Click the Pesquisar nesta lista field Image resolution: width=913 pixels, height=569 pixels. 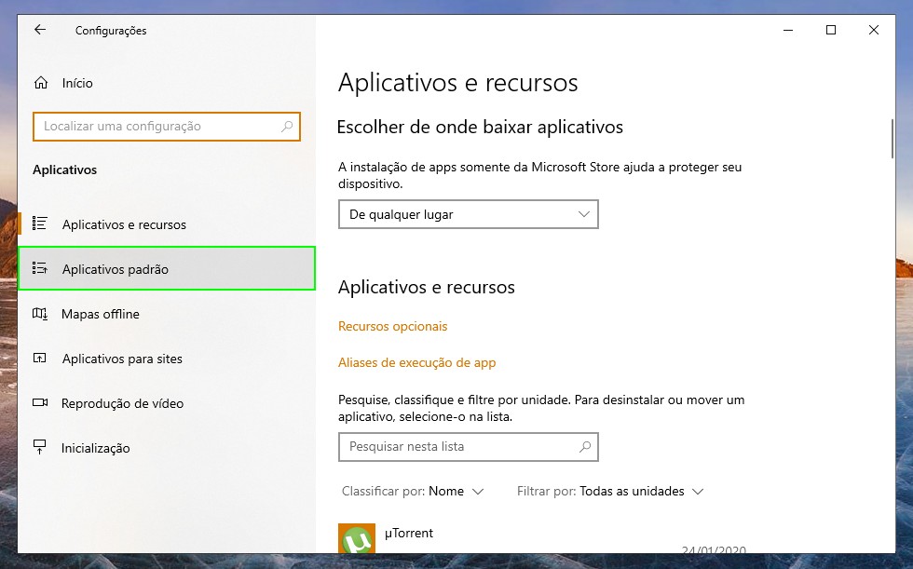coord(468,447)
